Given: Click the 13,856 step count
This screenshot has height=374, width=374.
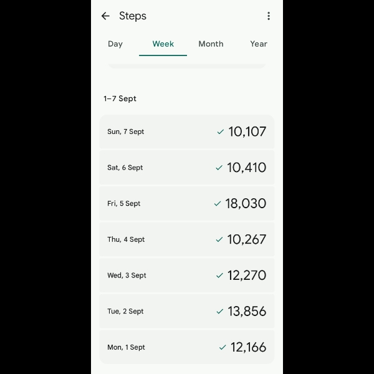Looking at the screenshot, I should pos(247,311).
